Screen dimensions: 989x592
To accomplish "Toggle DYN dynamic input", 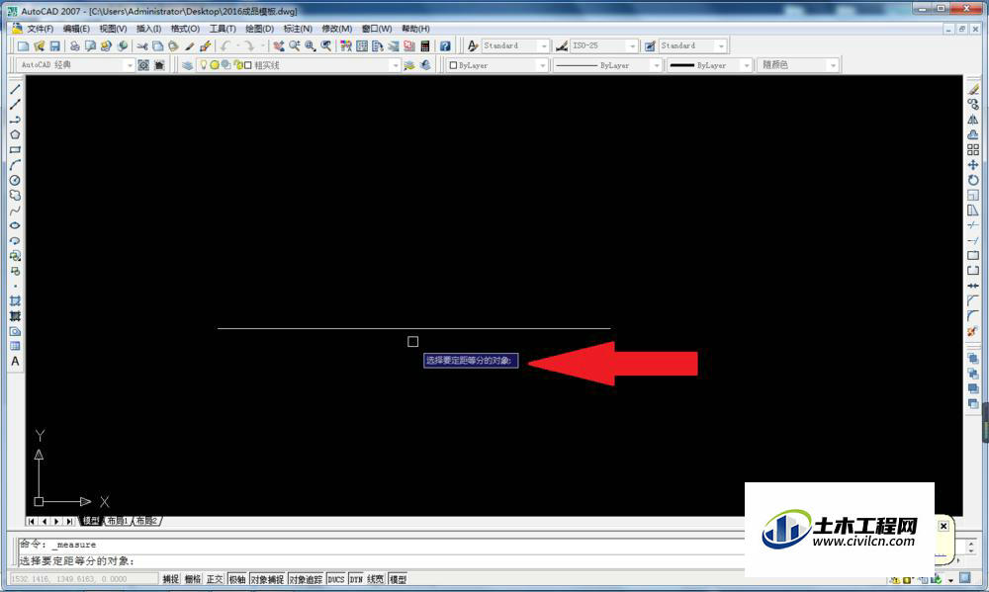I will click(x=356, y=579).
